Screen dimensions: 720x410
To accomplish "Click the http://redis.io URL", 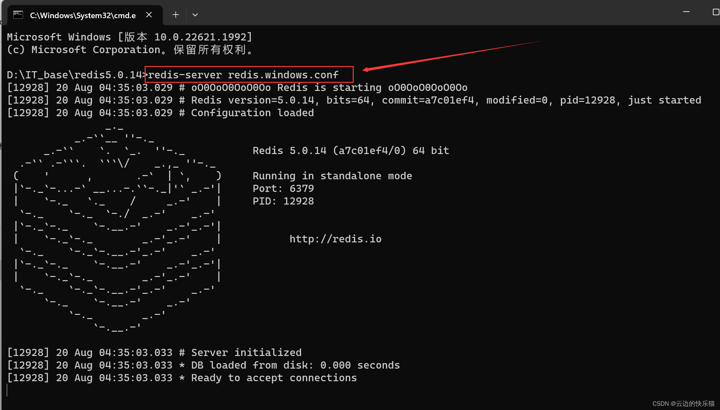I will (x=336, y=239).
